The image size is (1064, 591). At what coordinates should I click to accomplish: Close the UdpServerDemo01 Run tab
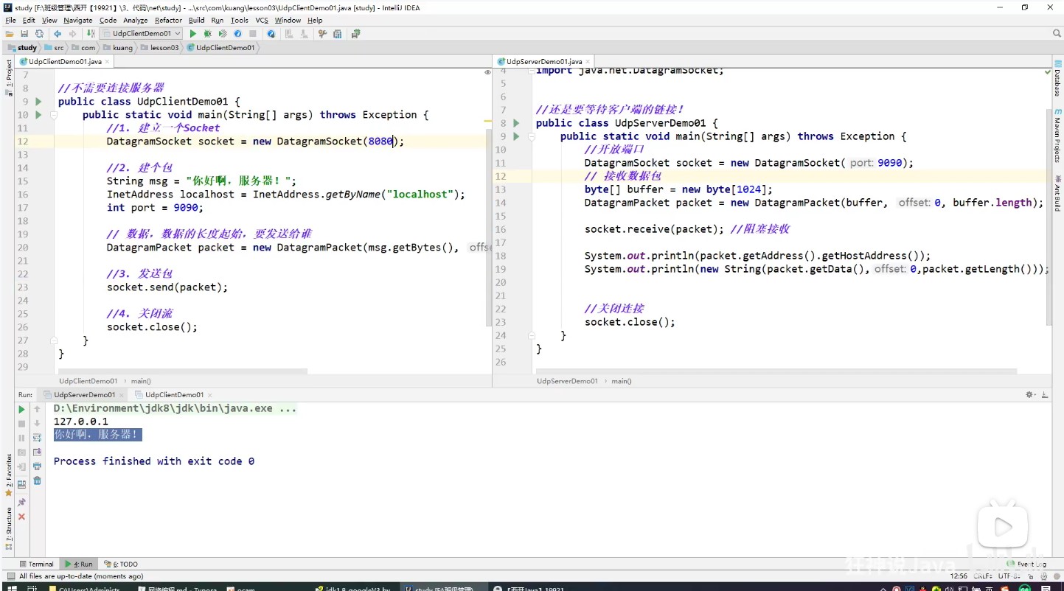pos(122,395)
